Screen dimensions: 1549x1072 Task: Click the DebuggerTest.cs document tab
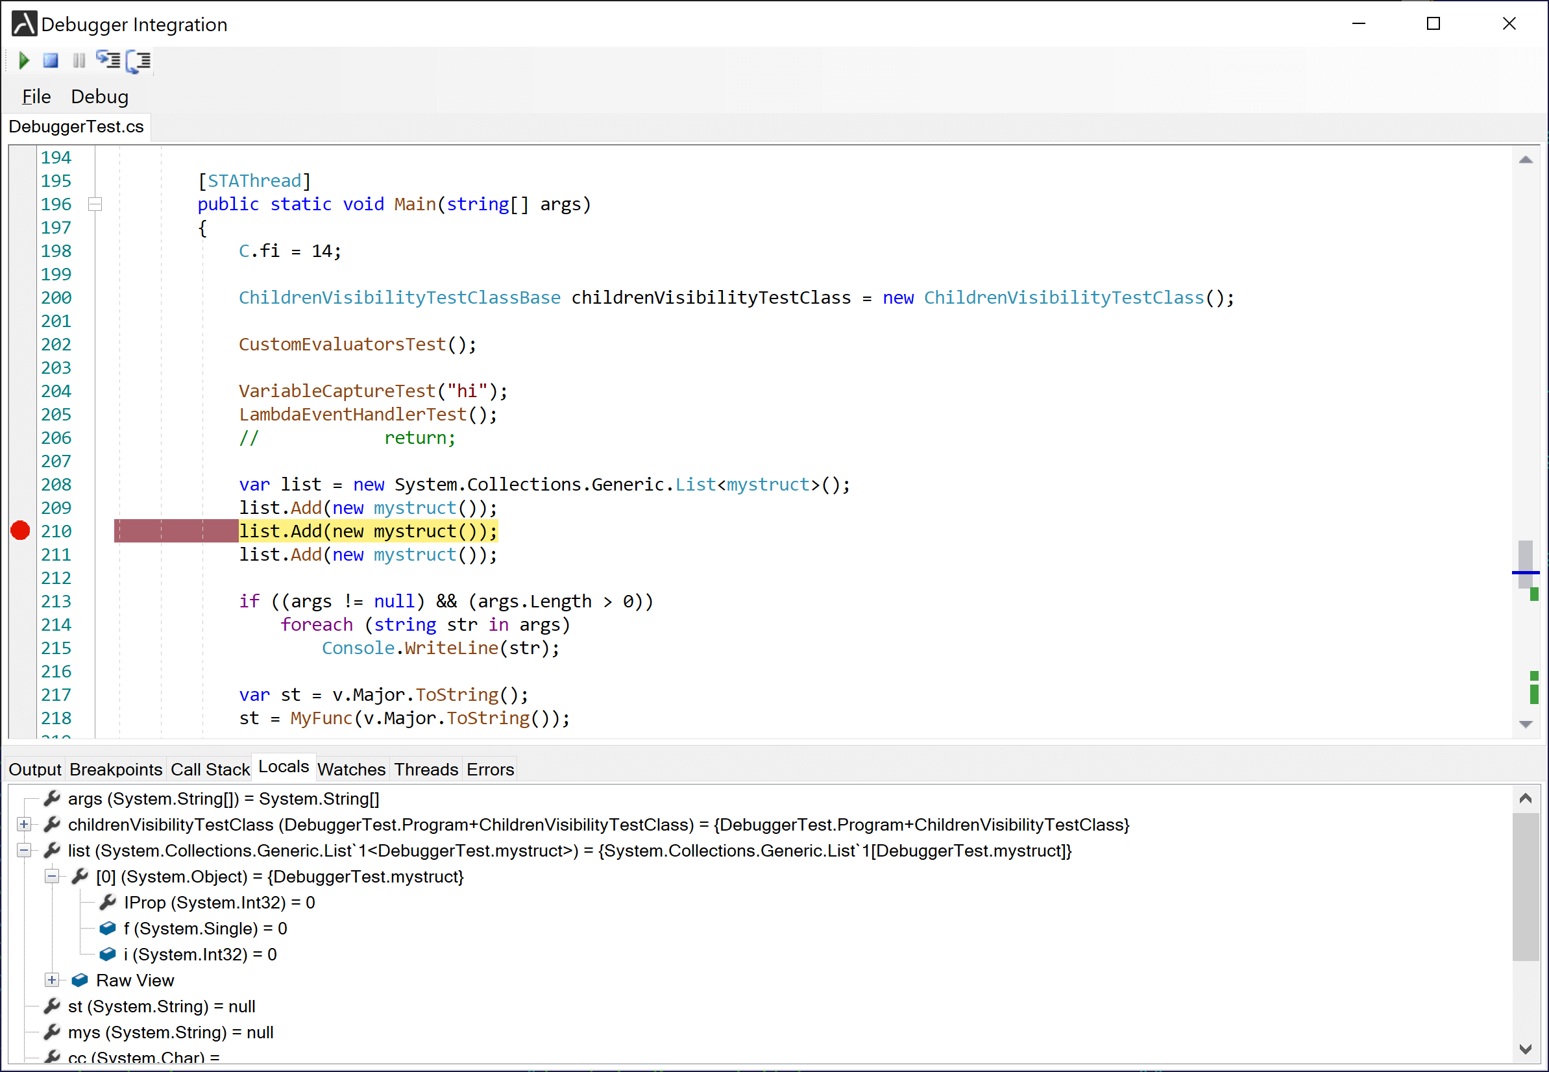pos(77,127)
